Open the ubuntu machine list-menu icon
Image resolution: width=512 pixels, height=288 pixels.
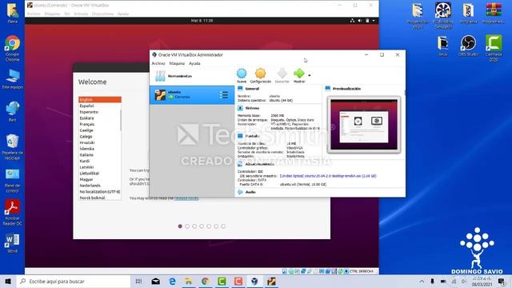click(224, 95)
